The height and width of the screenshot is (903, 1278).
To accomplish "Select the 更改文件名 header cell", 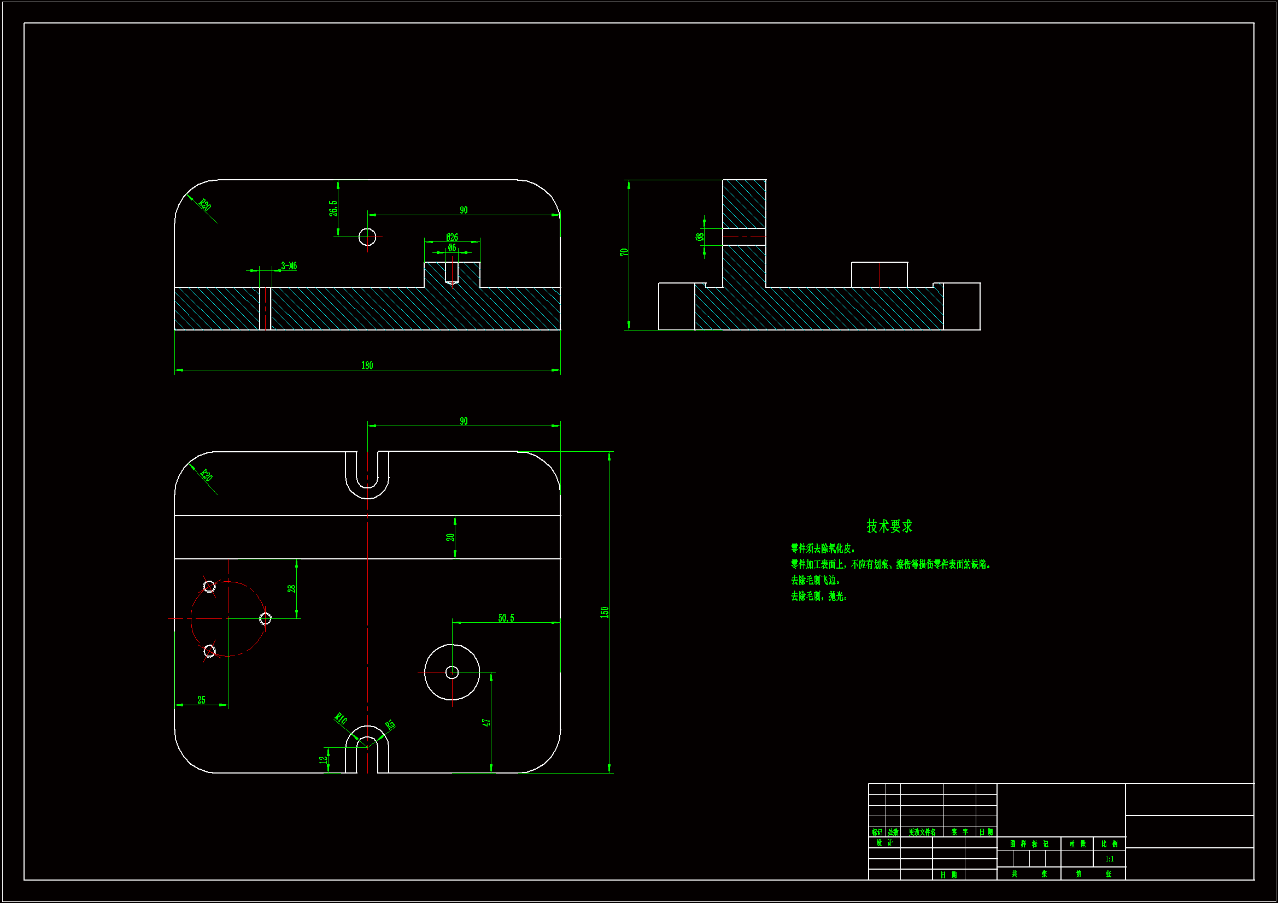I will (x=922, y=833).
